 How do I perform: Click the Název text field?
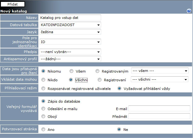tap(70, 18)
